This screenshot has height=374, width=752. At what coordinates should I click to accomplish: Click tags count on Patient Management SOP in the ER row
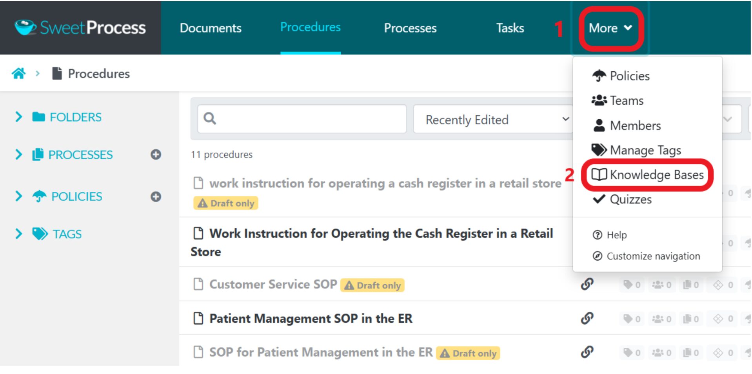coord(632,319)
